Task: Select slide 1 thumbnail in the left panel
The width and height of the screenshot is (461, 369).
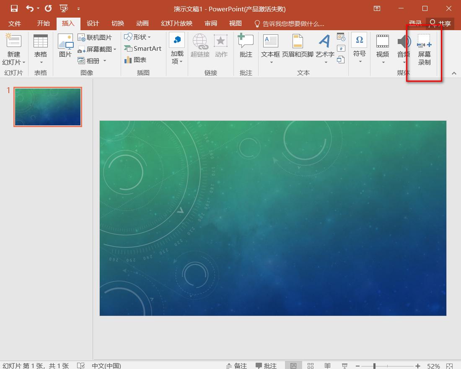Action: pyautogui.click(x=48, y=107)
